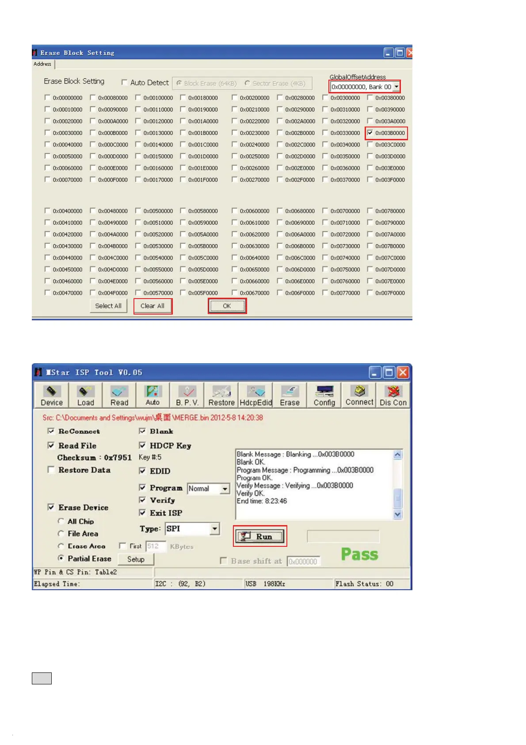The width and height of the screenshot is (526, 745).
Task: Toggle the ReConnect checkbox
Action: [51, 431]
